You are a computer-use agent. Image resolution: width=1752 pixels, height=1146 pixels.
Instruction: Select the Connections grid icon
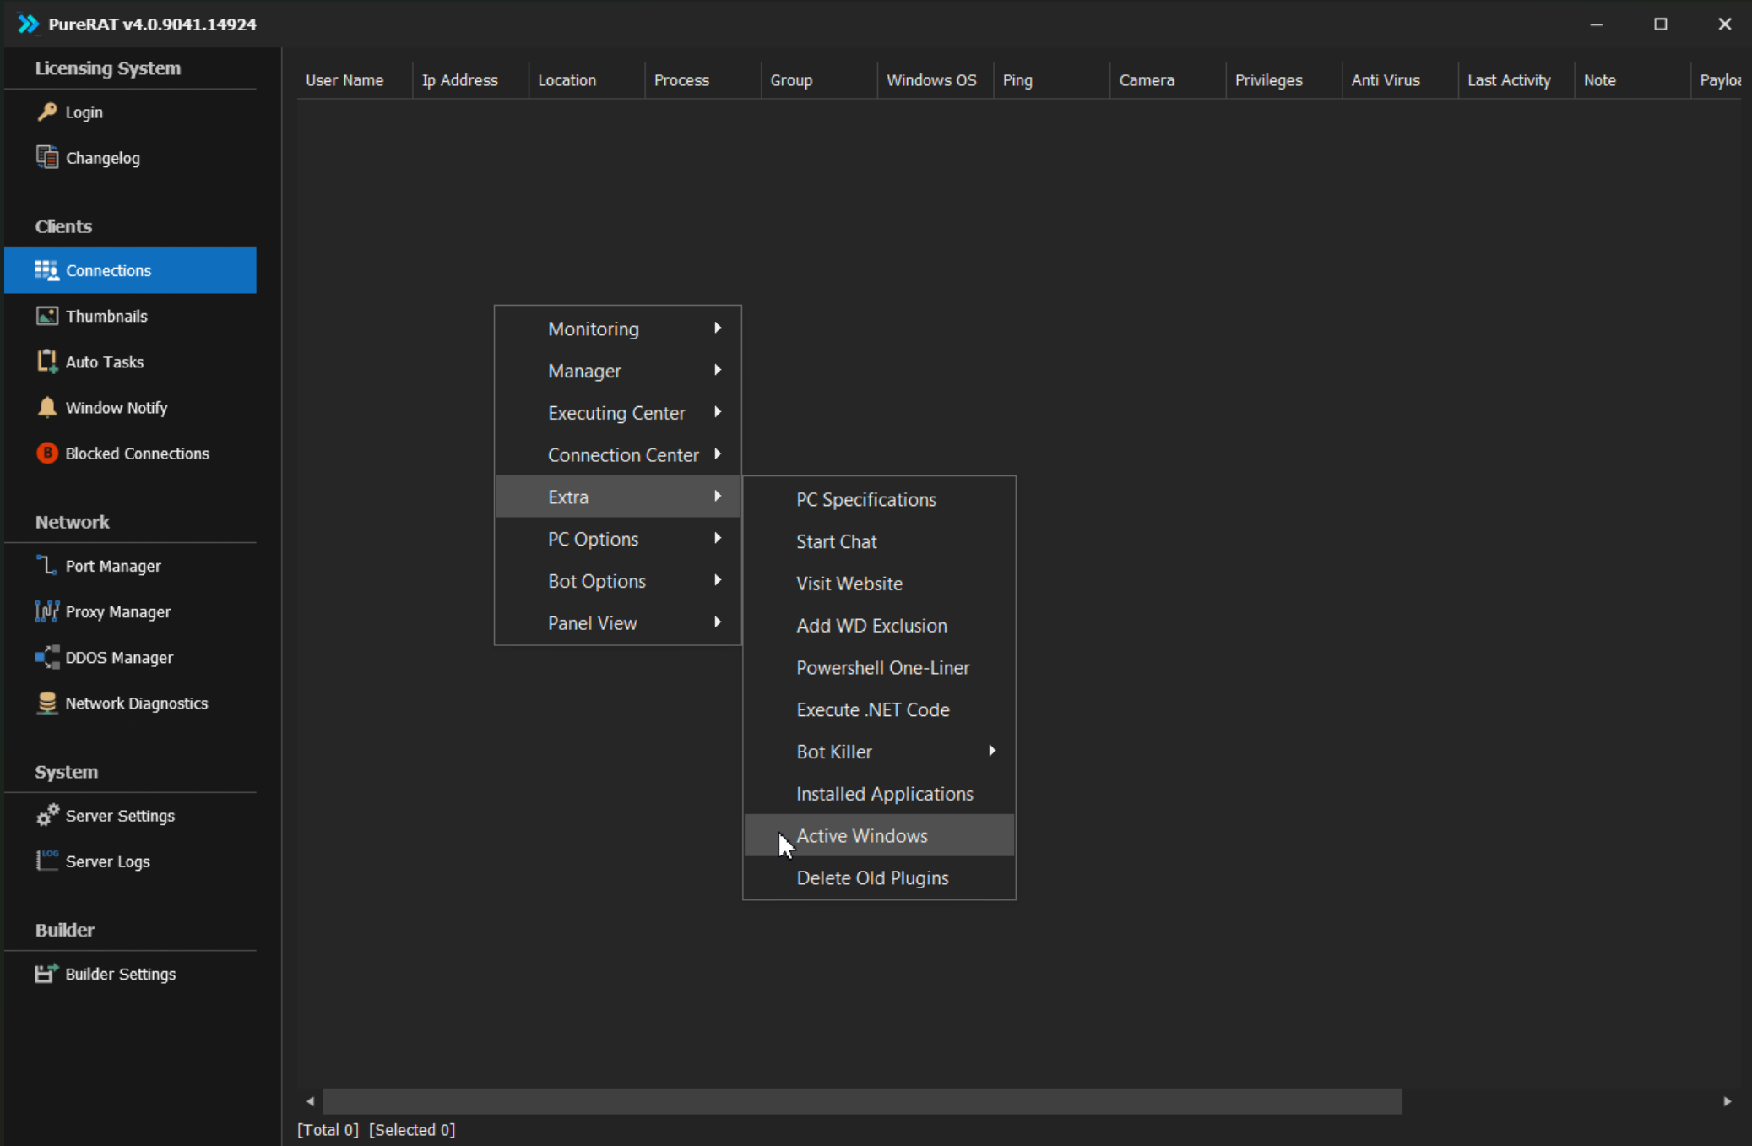click(46, 270)
